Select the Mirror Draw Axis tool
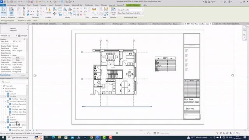Viewport: 249px width, 140px height. coord(70,9)
